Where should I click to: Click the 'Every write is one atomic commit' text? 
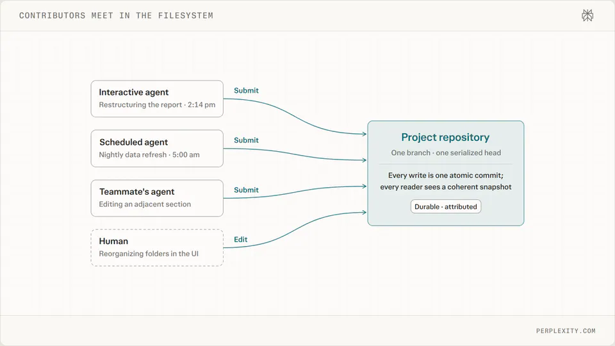(x=446, y=176)
